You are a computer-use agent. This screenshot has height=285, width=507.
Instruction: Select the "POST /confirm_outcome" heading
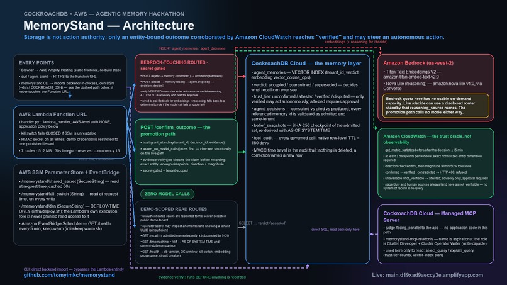175,131
